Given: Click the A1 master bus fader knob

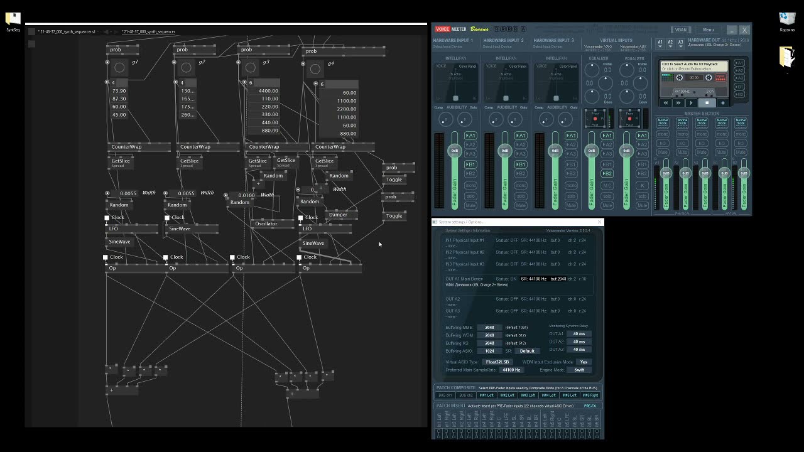Looking at the screenshot, I should click(665, 173).
